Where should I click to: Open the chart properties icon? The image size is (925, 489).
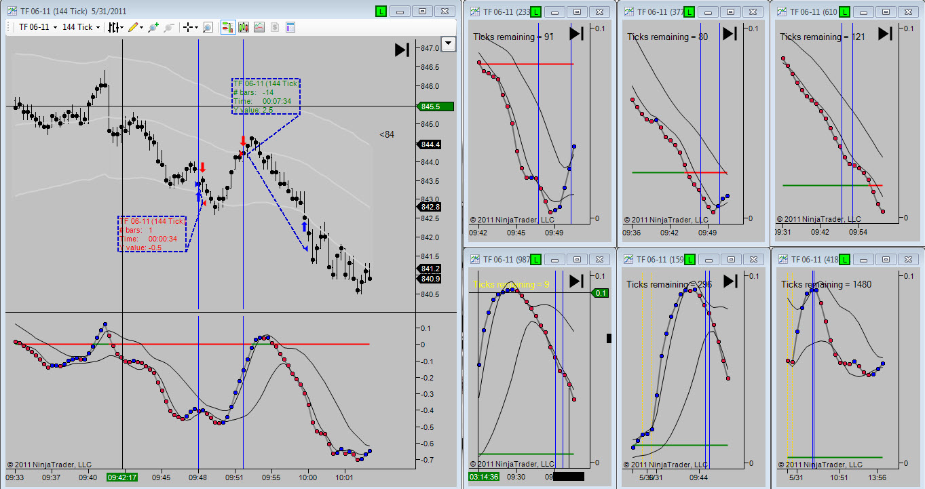pyautogui.click(x=290, y=27)
